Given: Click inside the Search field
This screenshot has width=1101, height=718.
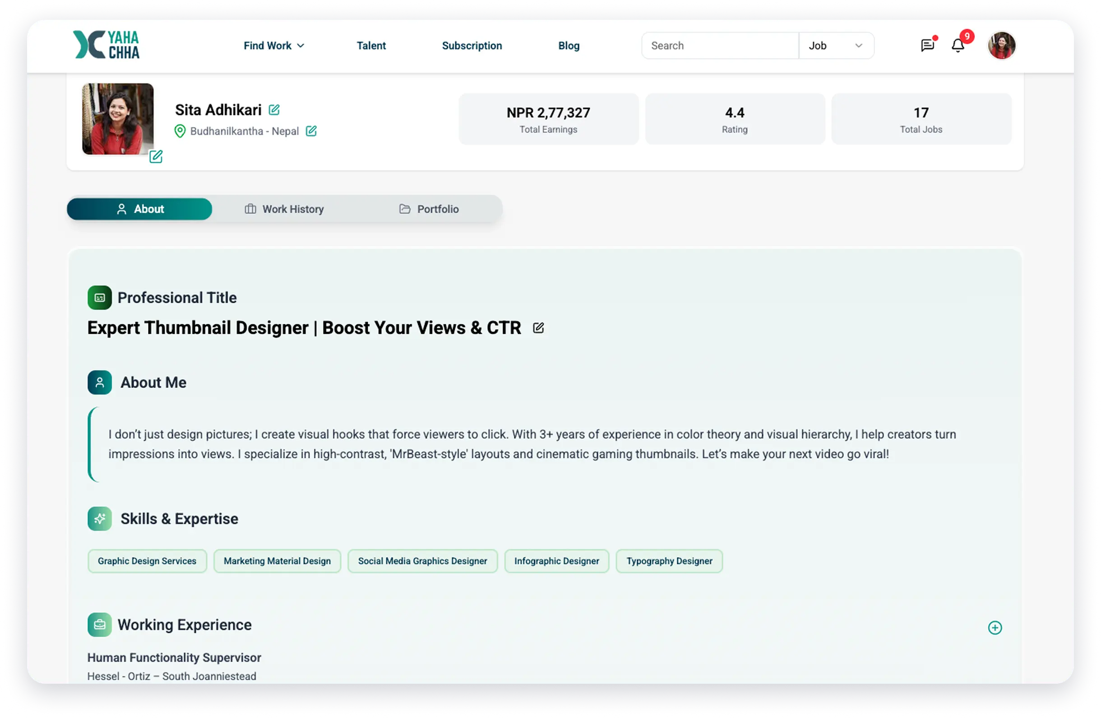Looking at the screenshot, I should (x=719, y=45).
